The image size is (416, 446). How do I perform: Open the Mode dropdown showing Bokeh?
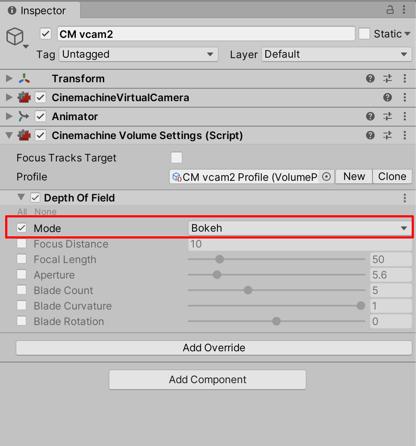pyautogui.click(x=300, y=228)
